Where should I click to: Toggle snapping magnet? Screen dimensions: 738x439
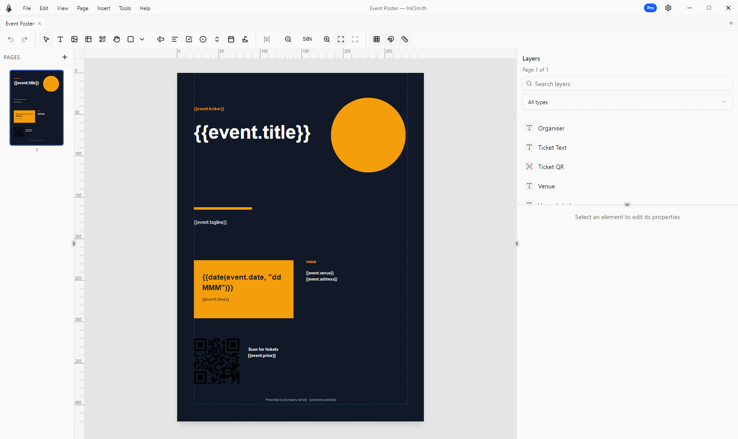pos(391,39)
